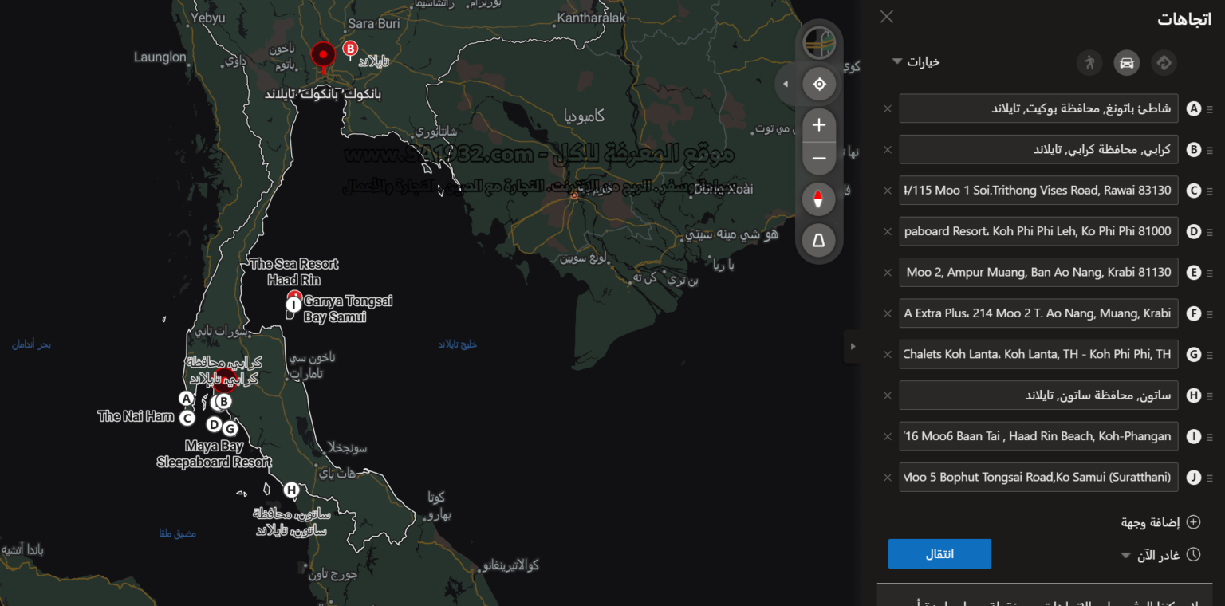
Task: Remove waypoint C Trithong Vises Road
Action: coord(888,191)
